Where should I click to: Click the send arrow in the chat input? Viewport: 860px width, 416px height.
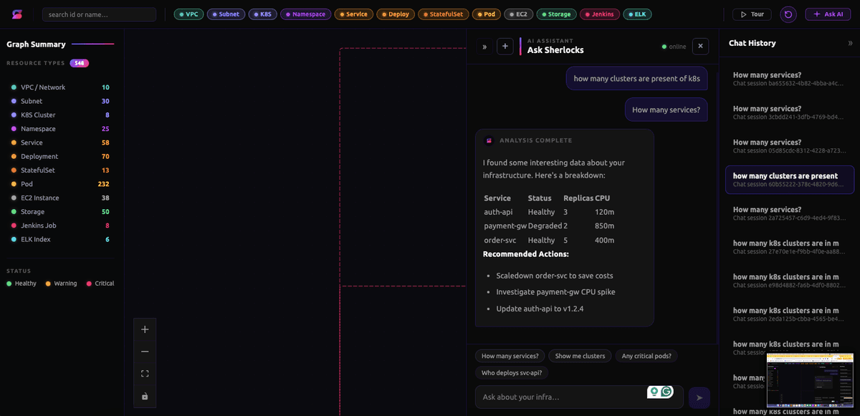coord(699,397)
